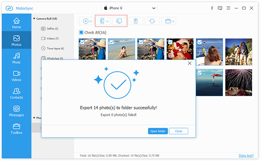261x162 pixels.
Task: Open the Messages section in sidebar
Action: pos(17,111)
